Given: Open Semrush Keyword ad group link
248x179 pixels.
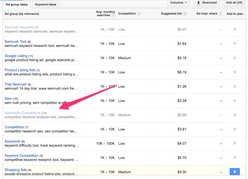Looking at the screenshot, I should click(19, 27).
